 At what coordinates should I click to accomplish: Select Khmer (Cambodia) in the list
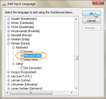pos(22,23)
